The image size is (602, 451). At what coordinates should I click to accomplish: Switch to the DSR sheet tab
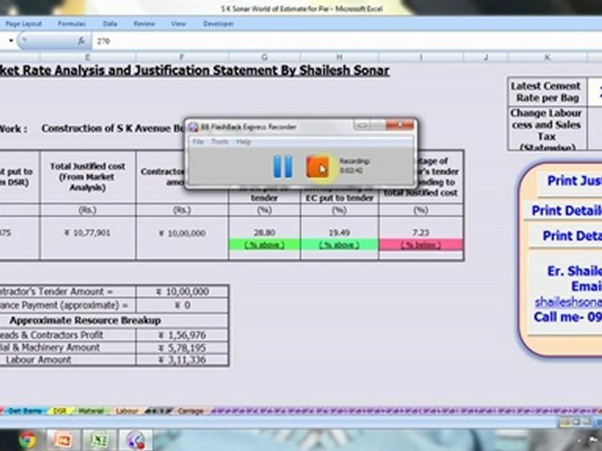[60, 411]
